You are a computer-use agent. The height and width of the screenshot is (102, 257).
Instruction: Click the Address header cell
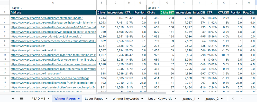click(x=53, y=12)
